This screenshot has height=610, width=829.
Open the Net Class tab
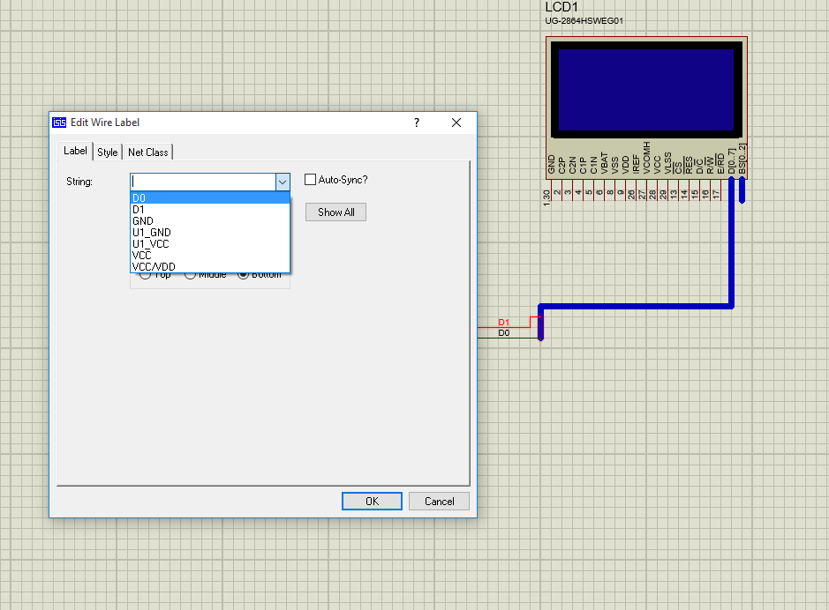[x=147, y=152]
